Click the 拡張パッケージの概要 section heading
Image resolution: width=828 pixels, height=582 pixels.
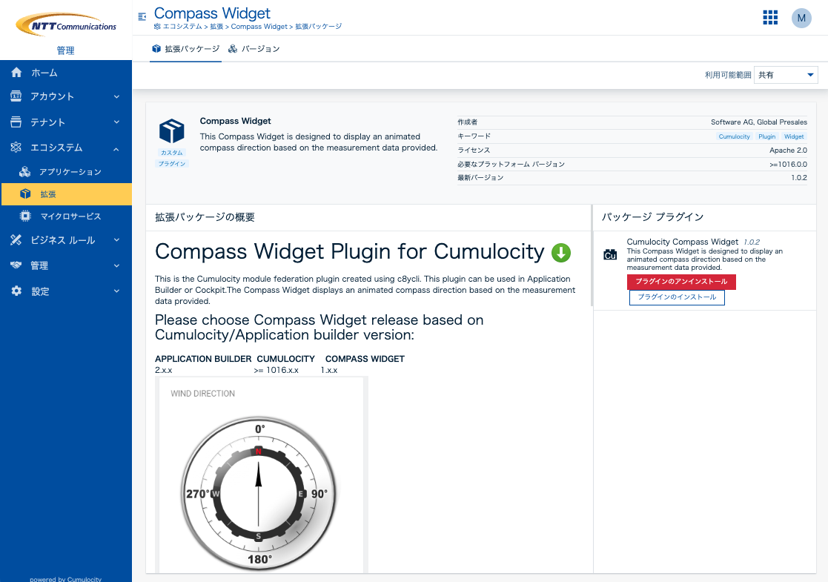point(205,217)
